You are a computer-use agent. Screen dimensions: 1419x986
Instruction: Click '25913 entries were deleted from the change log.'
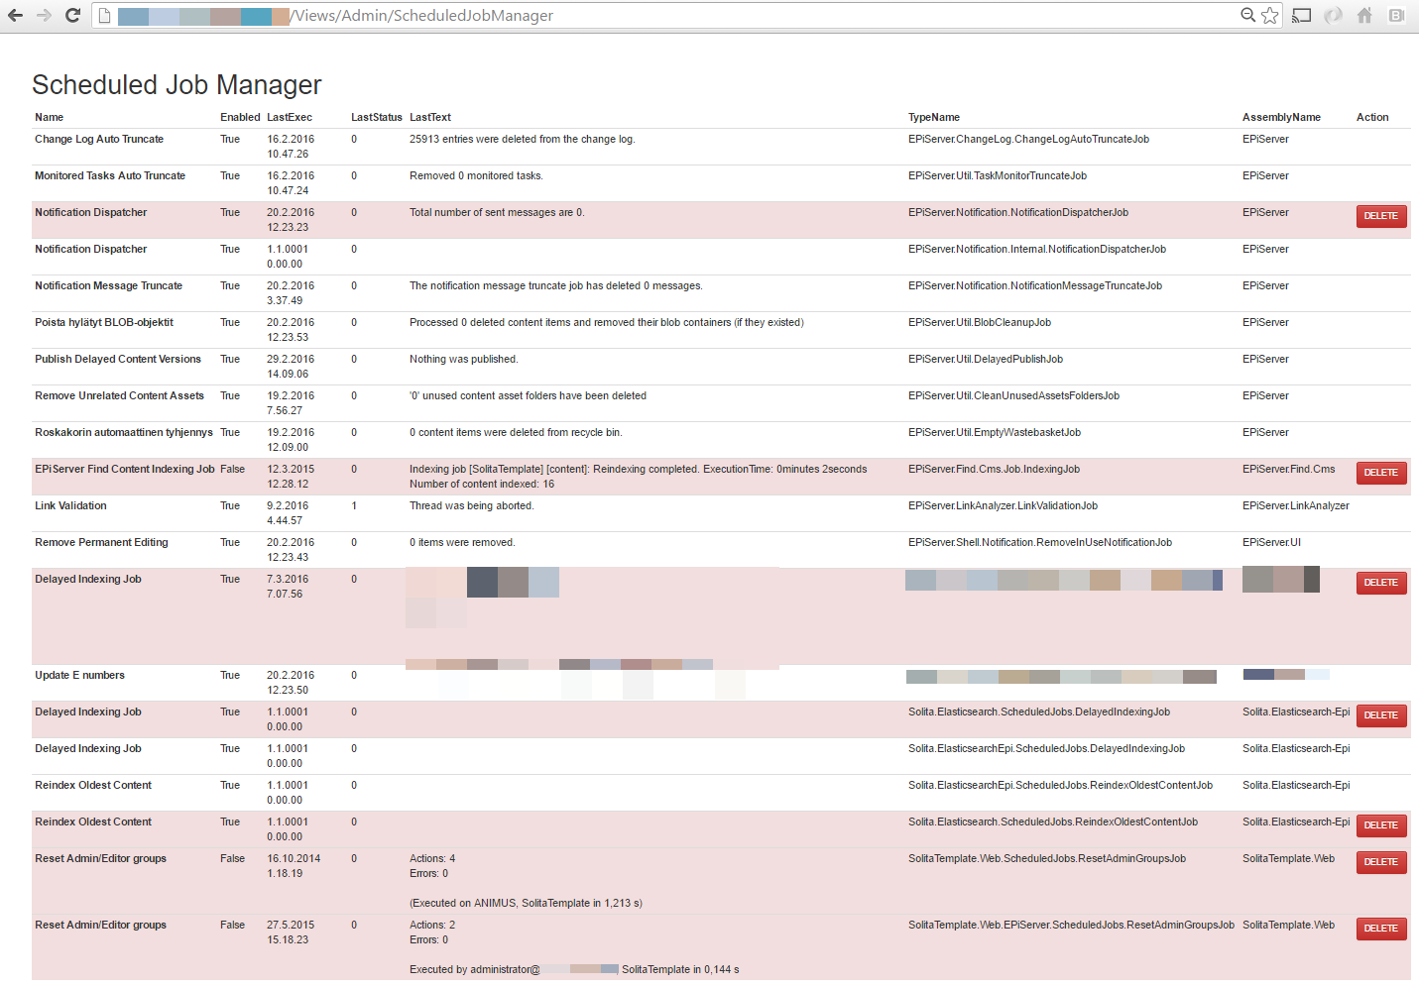(523, 139)
